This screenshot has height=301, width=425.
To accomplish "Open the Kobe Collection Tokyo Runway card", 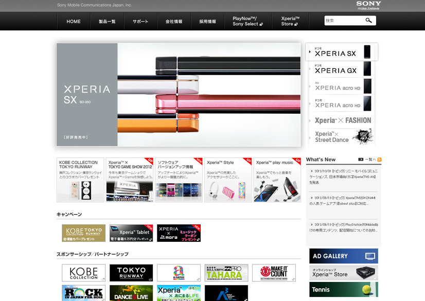I will point(80,180).
